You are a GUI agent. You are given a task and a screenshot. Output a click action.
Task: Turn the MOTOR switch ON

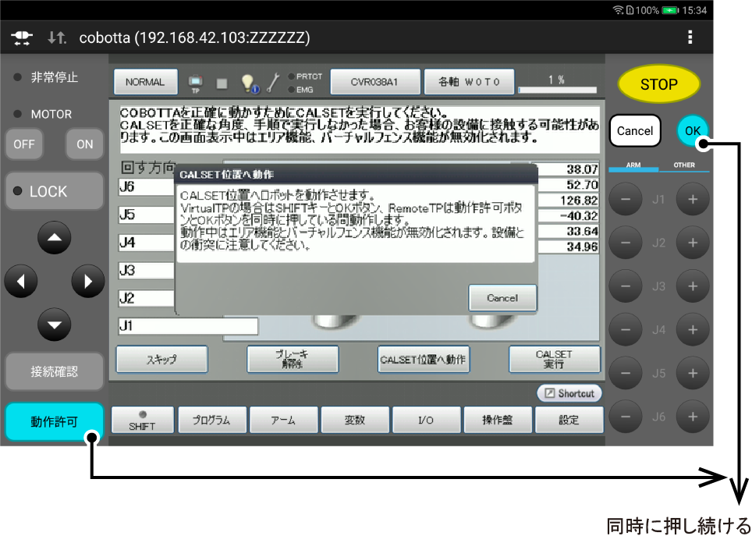coord(84,144)
